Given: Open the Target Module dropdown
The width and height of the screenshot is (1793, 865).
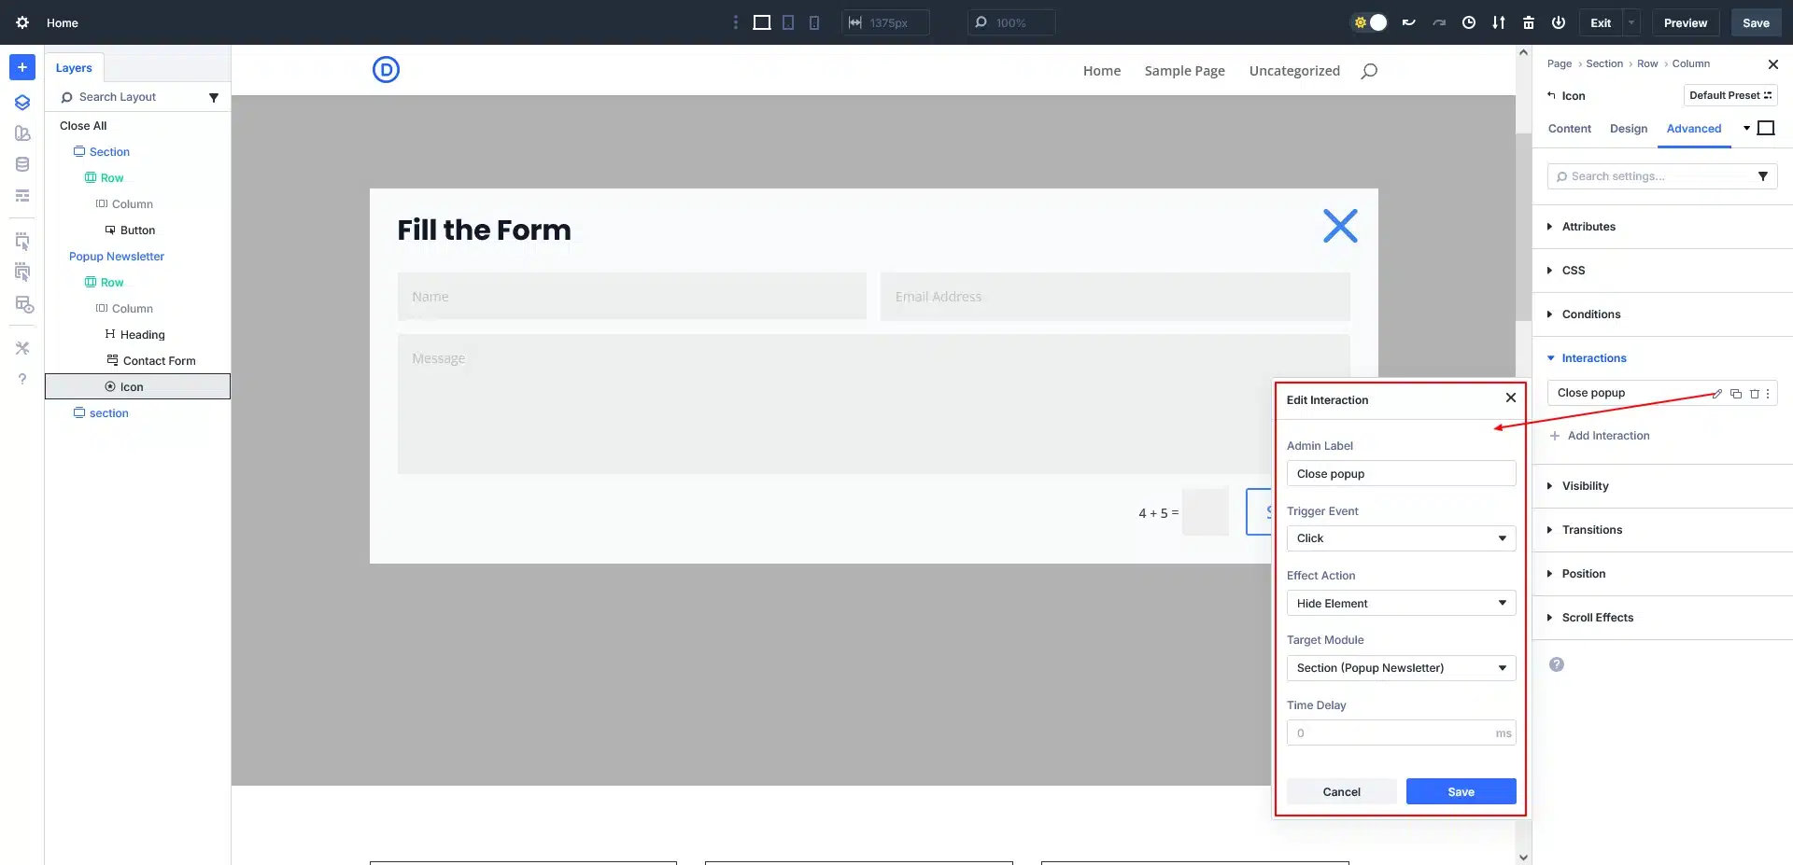Looking at the screenshot, I should click(x=1401, y=668).
